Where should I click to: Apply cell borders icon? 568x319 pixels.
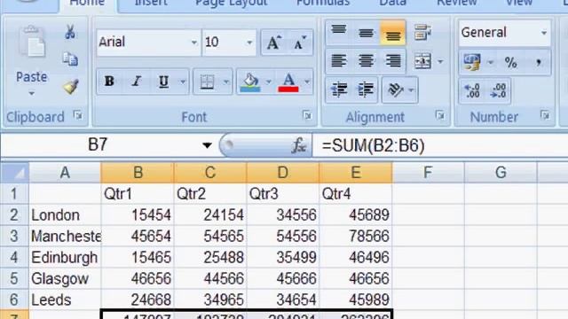(207, 82)
